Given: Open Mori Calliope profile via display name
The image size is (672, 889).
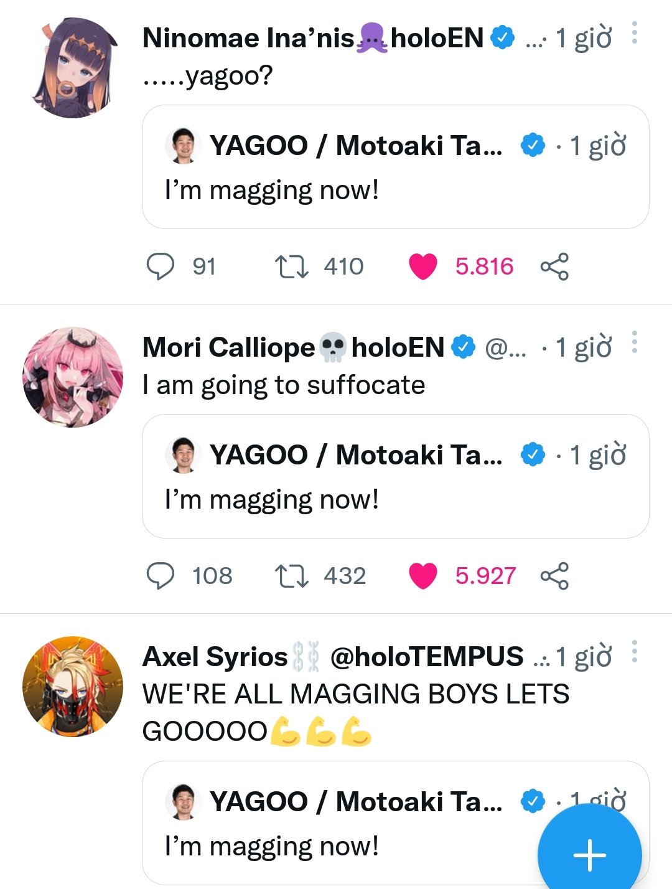Looking at the screenshot, I should pos(228,347).
